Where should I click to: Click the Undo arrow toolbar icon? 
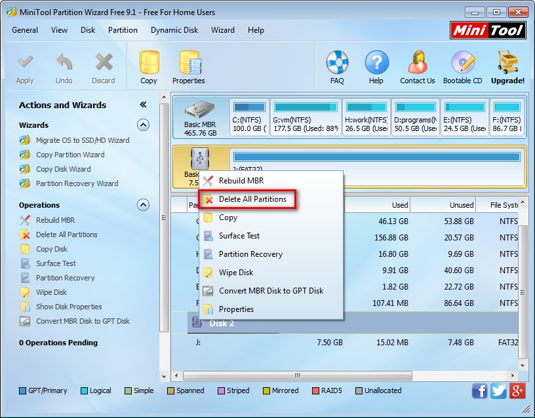pos(64,62)
